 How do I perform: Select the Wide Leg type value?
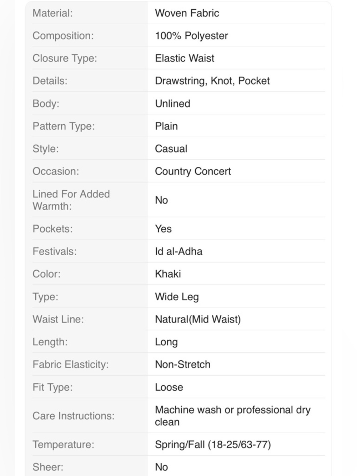coord(177,297)
